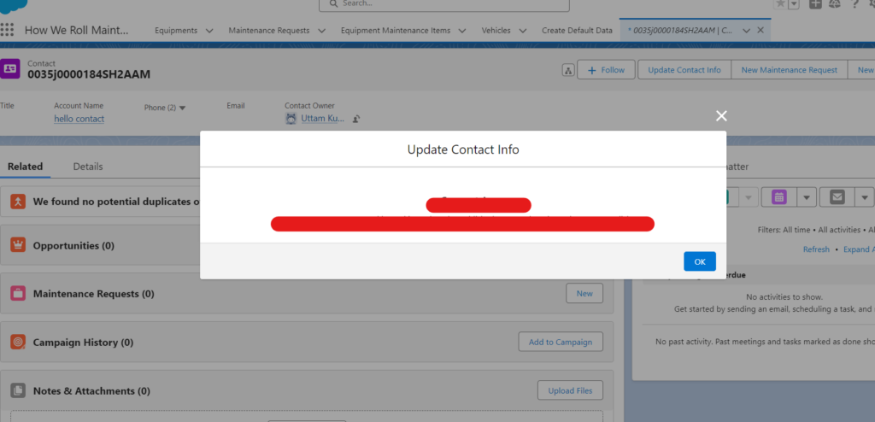Open the Opportunities (0) related list
The height and width of the screenshot is (422, 875).
coord(73,246)
